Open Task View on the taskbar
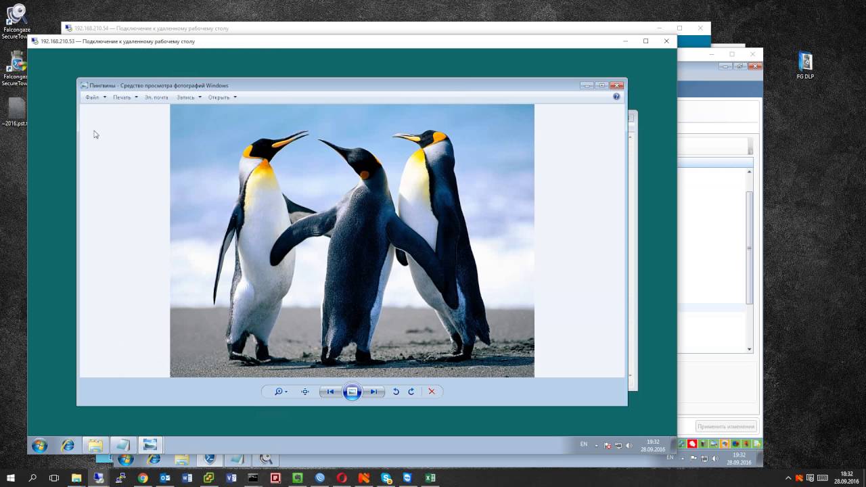The height and width of the screenshot is (487, 866). (54, 478)
